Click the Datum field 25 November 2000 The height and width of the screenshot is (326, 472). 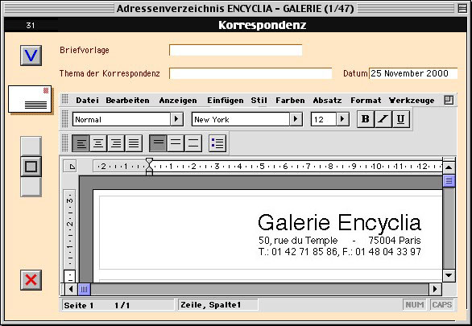(413, 73)
